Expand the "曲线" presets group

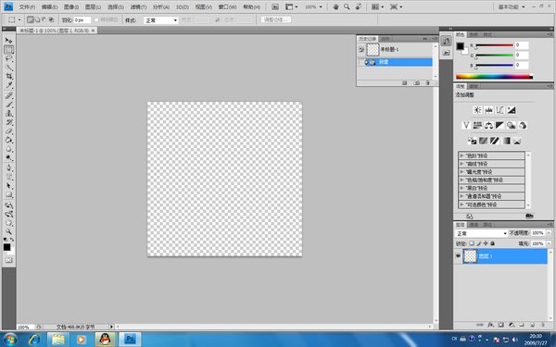461,164
